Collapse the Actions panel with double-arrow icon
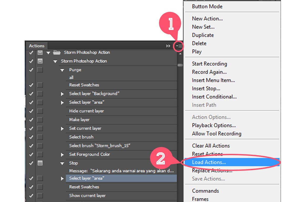The height and width of the screenshot is (202, 307). click(168, 46)
